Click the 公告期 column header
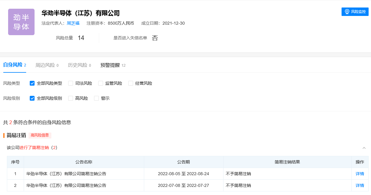 point(184,162)
